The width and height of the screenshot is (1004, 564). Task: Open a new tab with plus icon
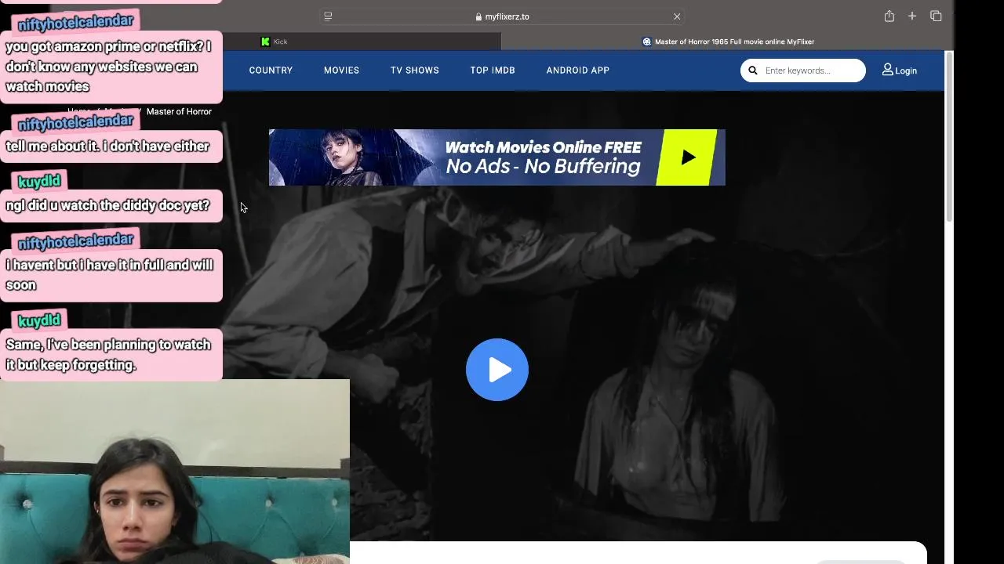click(912, 16)
